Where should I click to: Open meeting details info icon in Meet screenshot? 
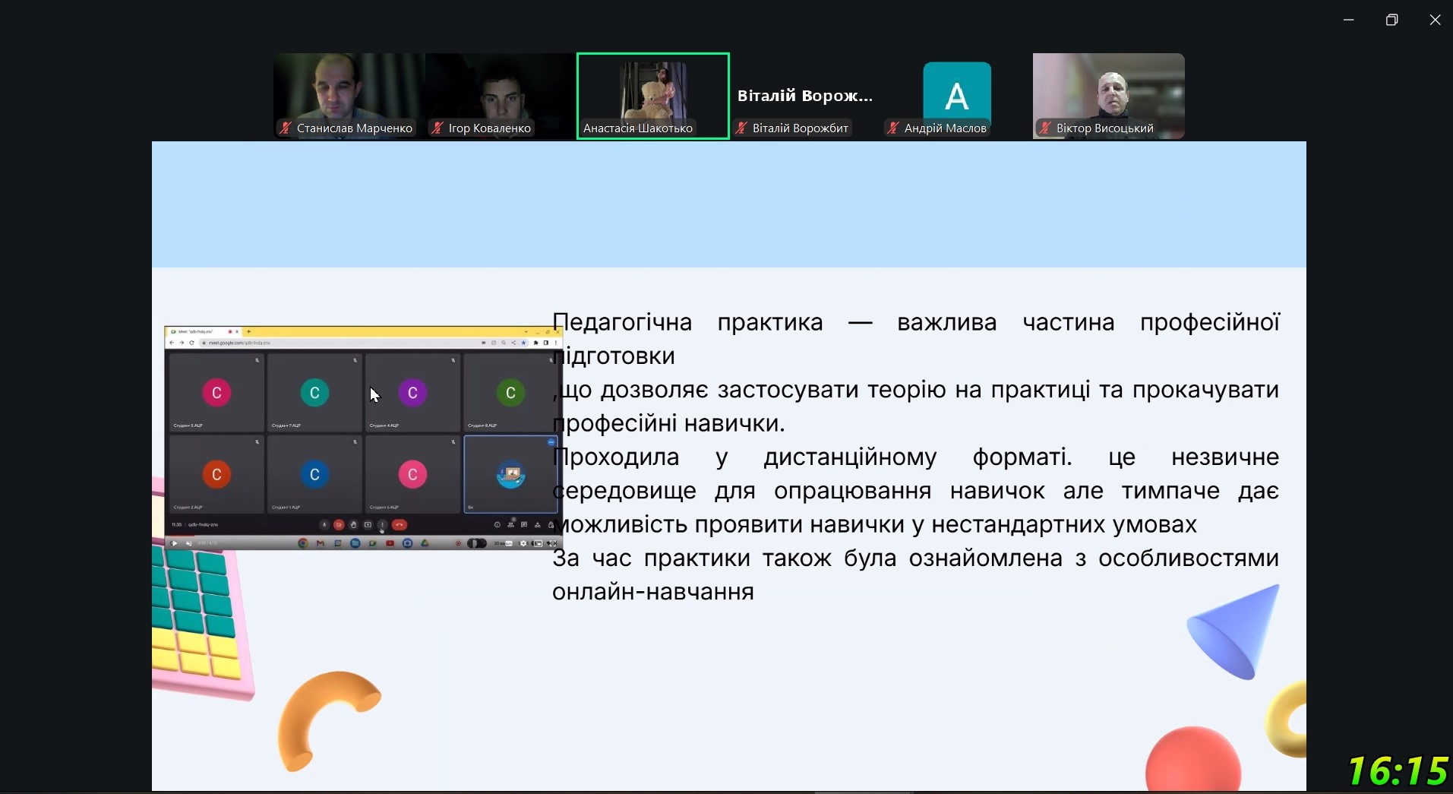(x=497, y=524)
